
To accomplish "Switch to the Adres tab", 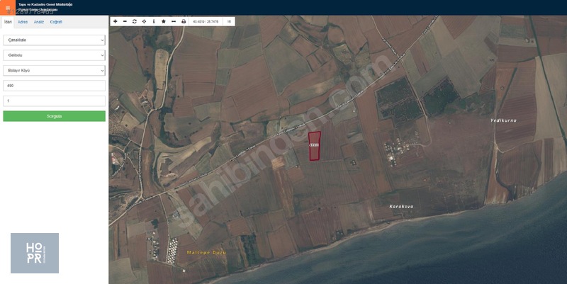I will [x=23, y=22].
